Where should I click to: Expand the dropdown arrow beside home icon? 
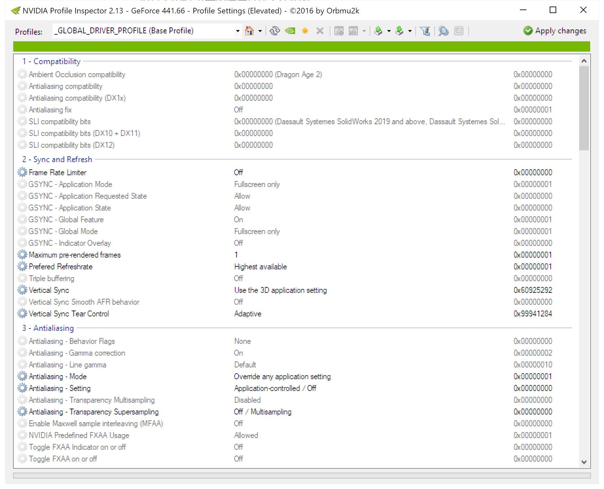260,31
